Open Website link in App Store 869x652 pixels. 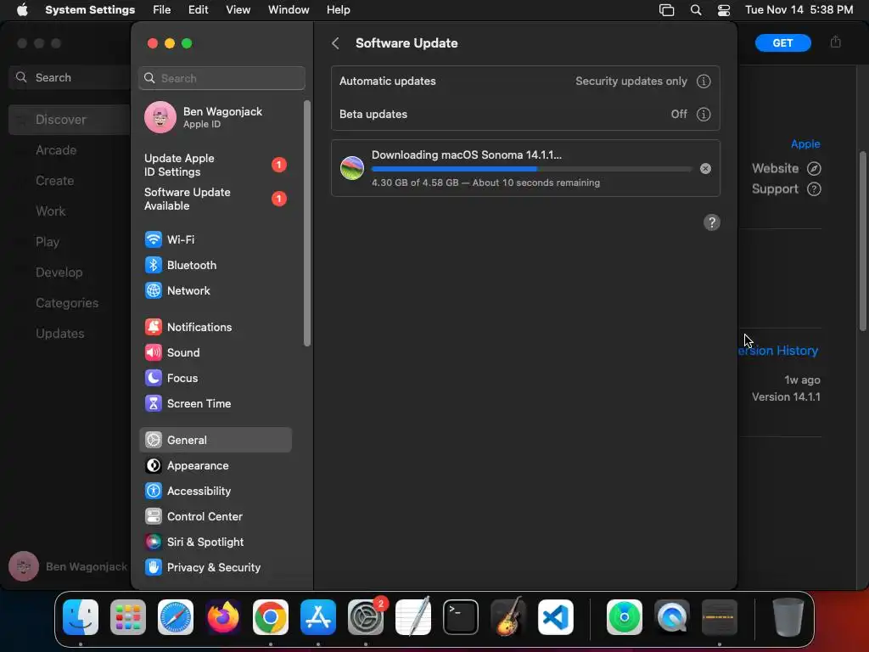coord(786,169)
